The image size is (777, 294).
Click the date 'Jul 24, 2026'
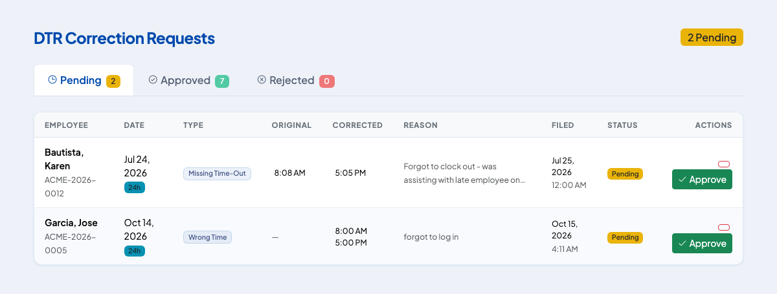[x=137, y=166]
